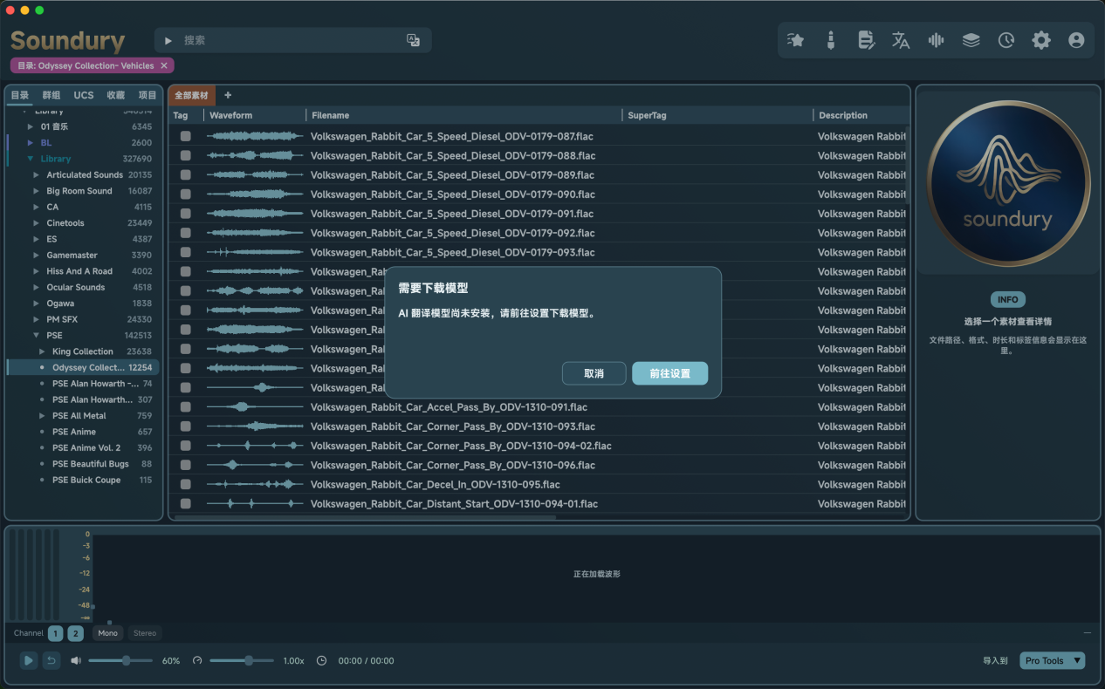Open the history clock icon in toolbar
The image size is (1105, 689).
coord(1006,40)
